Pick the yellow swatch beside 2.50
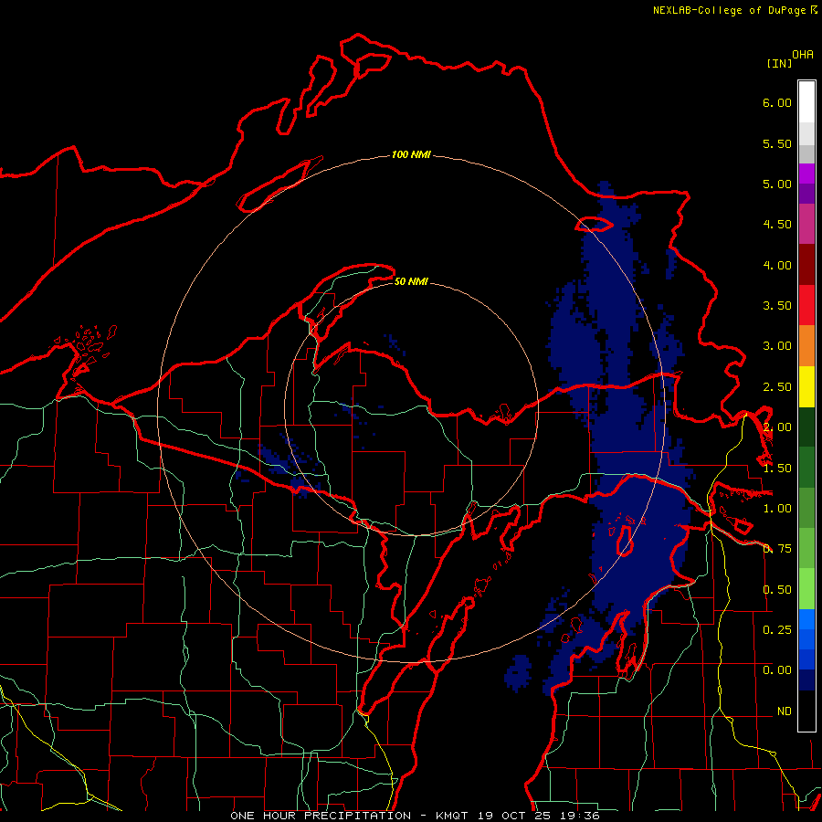Image resolution: width=822 pixels, height=822 pixels. (x=806, y=386)
